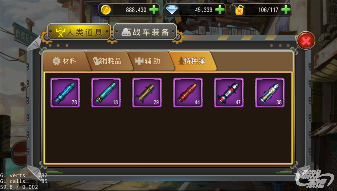The width and height of the screenshot is (337, 191).
Task: Click the gold amount 888,430 display
Action: (136, 10)
